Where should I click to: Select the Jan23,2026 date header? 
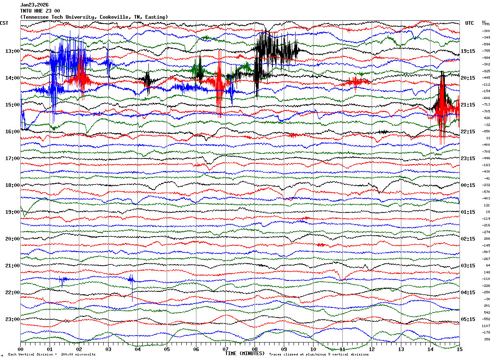[34, 5]
